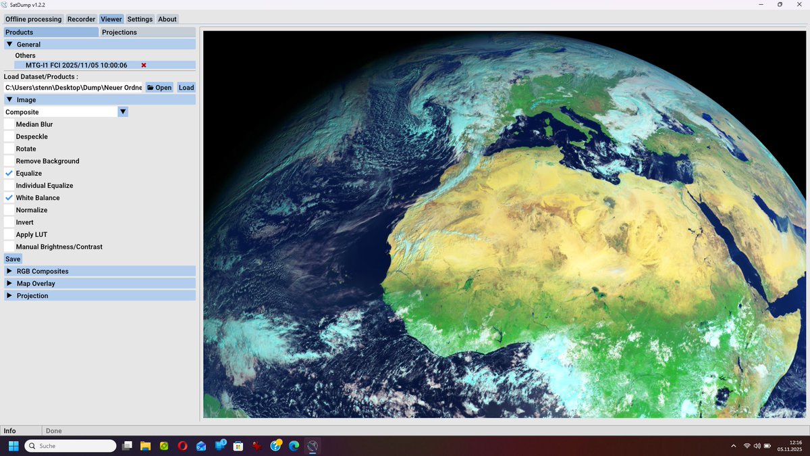Remove the MTG-I1 FCI product with red X
The image size is (810, 456).
point(144,66)
